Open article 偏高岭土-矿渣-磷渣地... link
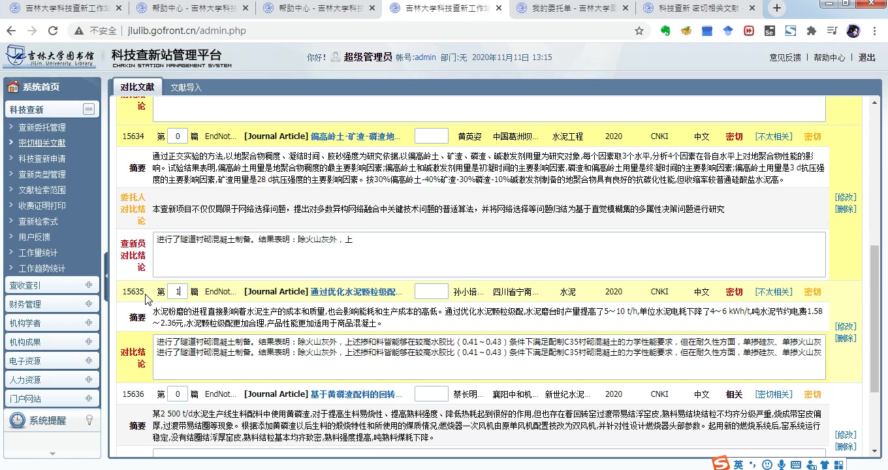888x470 pixels. [355, 136]
